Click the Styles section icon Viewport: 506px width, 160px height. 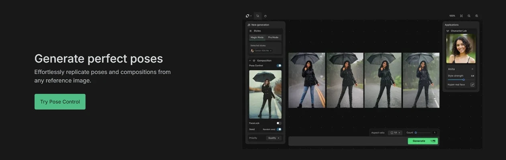(x=251, y=31)
